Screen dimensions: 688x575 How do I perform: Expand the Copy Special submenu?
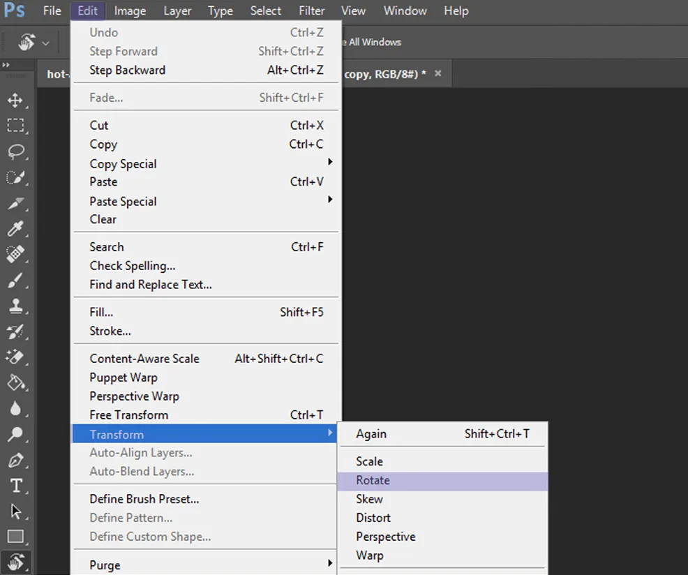pyautogui.click(x=206, y=163)
